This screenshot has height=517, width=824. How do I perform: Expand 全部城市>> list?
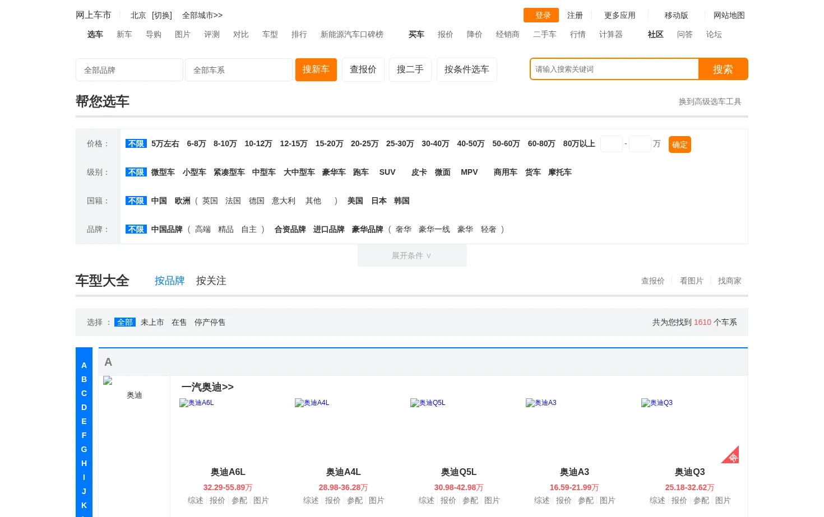(x=202, y=15)
